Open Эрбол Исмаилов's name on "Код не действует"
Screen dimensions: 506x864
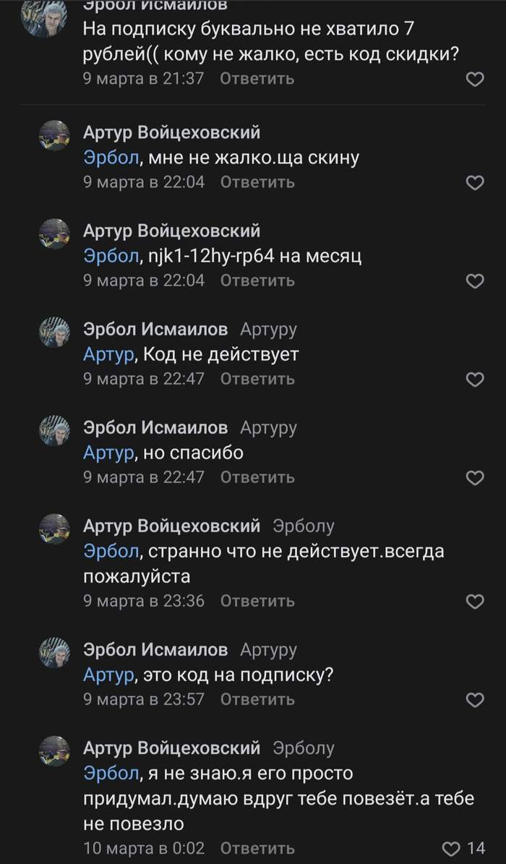155,330
